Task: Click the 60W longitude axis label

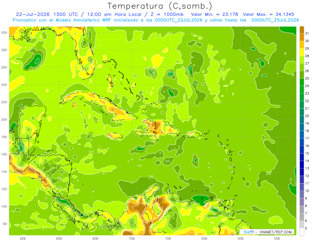Action: pyautogui.click(x=241, y=239)
